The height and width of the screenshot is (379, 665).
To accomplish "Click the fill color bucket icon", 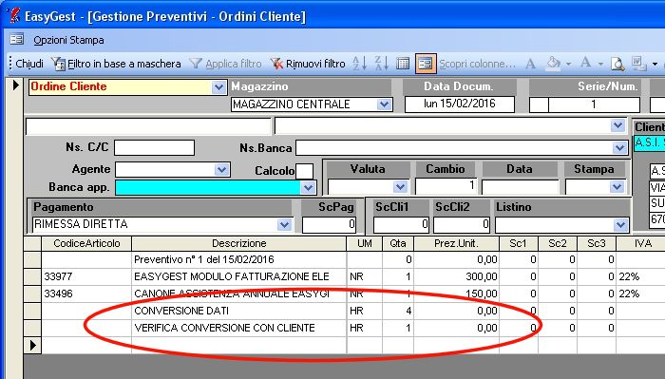I will coord(554,63).
